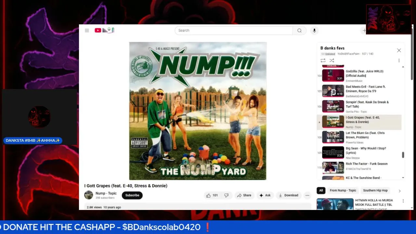Click the search magnifier button
This screenshot has height=234, width=416.
coord(299,31)
